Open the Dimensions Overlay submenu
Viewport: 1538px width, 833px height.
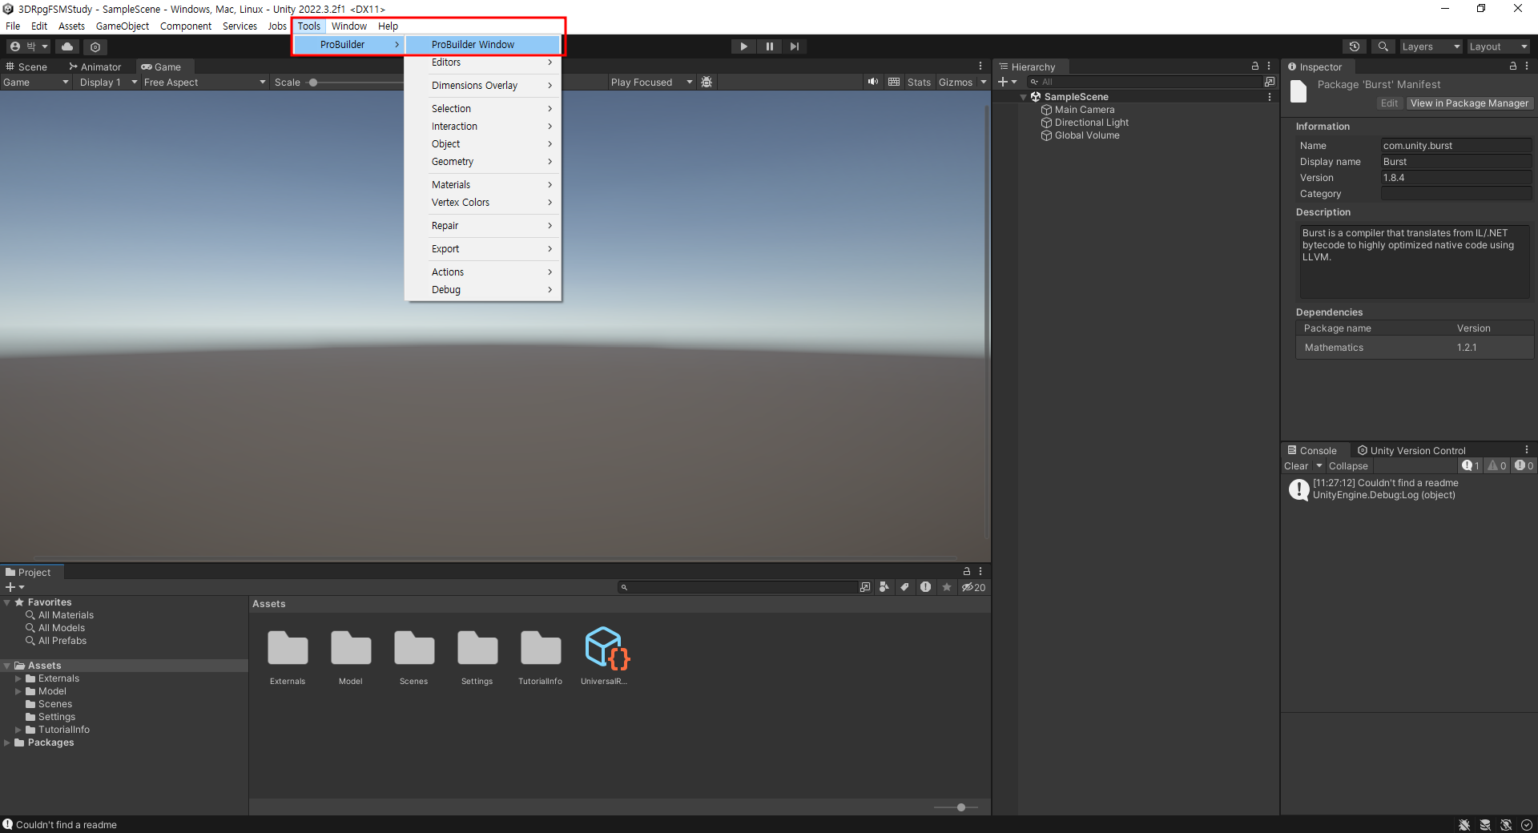pyautogui.click(x=483, y=85)
